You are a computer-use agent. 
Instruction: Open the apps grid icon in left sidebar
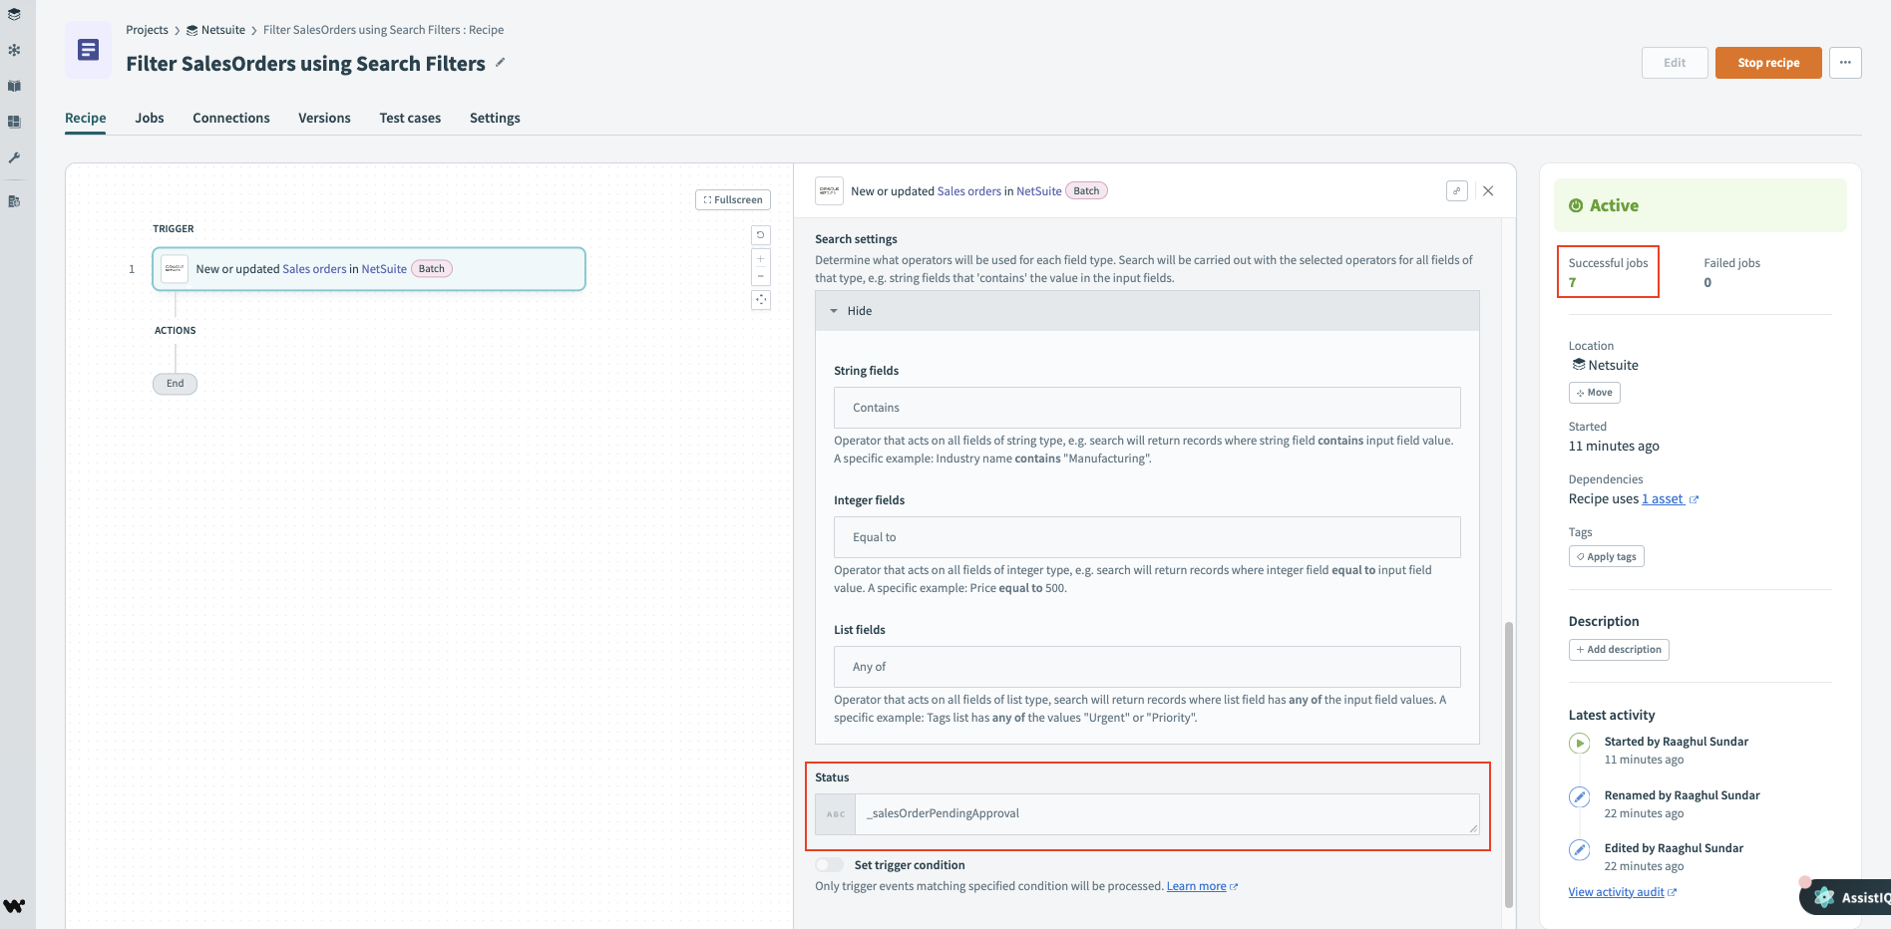(14, 122)
